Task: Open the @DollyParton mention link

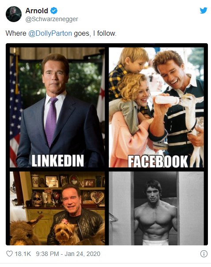Action: (x=50, y=33)
